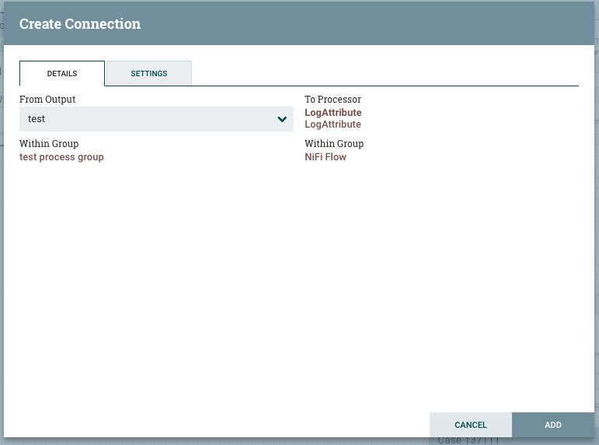Click the 'test process group' group name

[x=61, y=157]
